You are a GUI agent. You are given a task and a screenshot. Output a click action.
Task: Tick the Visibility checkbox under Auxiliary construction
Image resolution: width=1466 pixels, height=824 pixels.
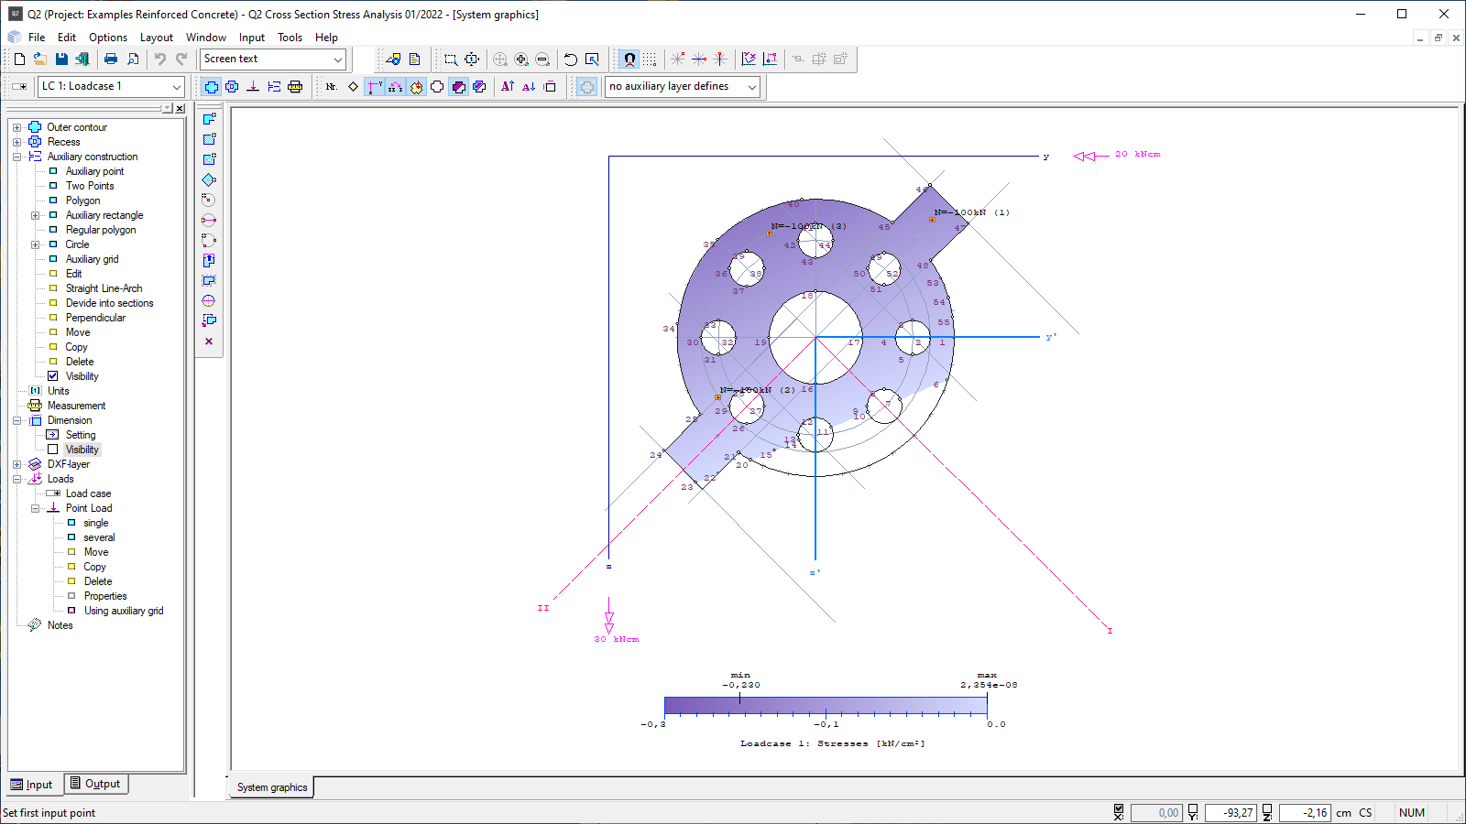tap(53, 376)
